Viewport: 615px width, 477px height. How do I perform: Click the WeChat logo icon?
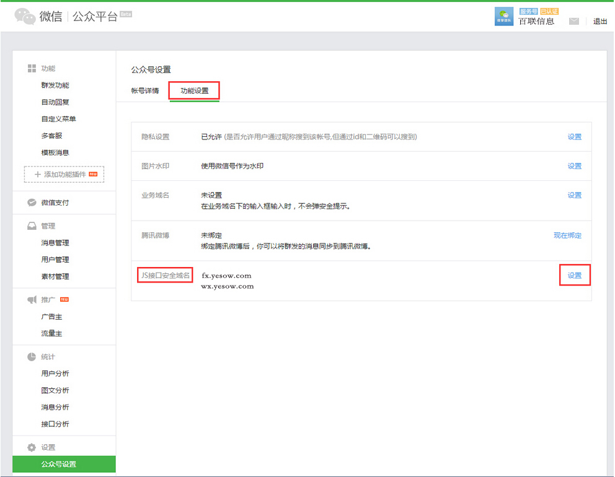(25, 17)
